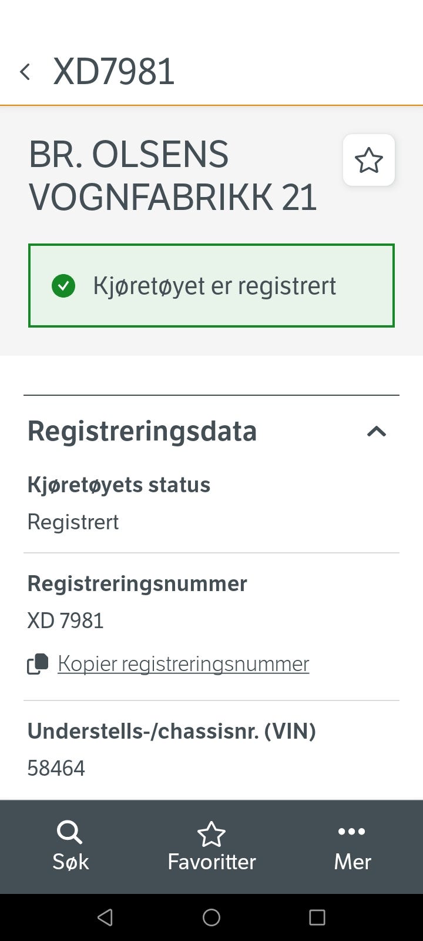Tap the green checkmark status icon
This screenshot has width=423, height=941.
coord(63,286)
